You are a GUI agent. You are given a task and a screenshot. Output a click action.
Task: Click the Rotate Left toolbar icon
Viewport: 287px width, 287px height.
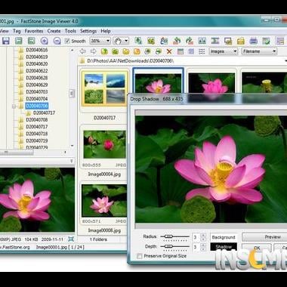(x=177, y=41)
